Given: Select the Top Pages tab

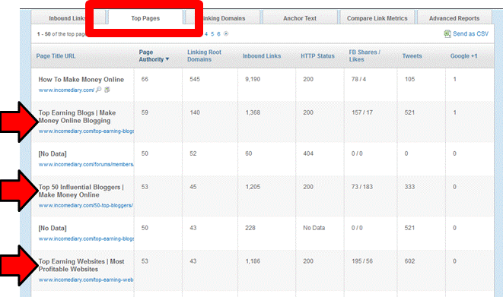Looking at the screenshot, I should [145, 18].
